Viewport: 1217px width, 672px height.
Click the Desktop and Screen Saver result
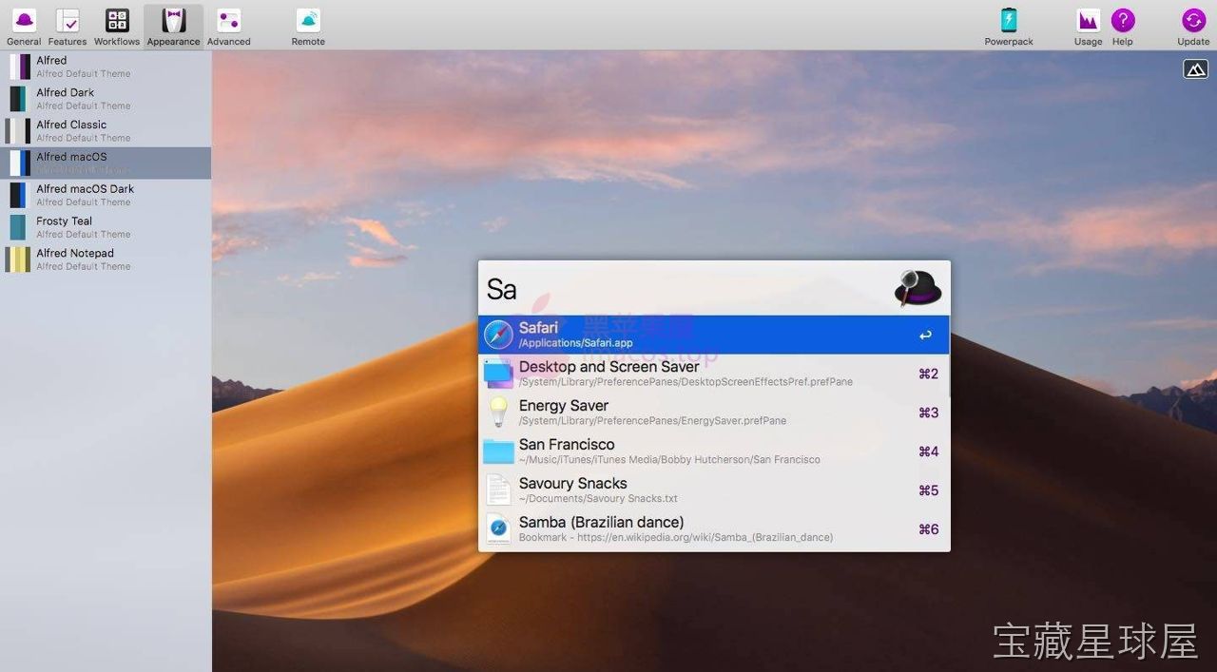(714, 374)
